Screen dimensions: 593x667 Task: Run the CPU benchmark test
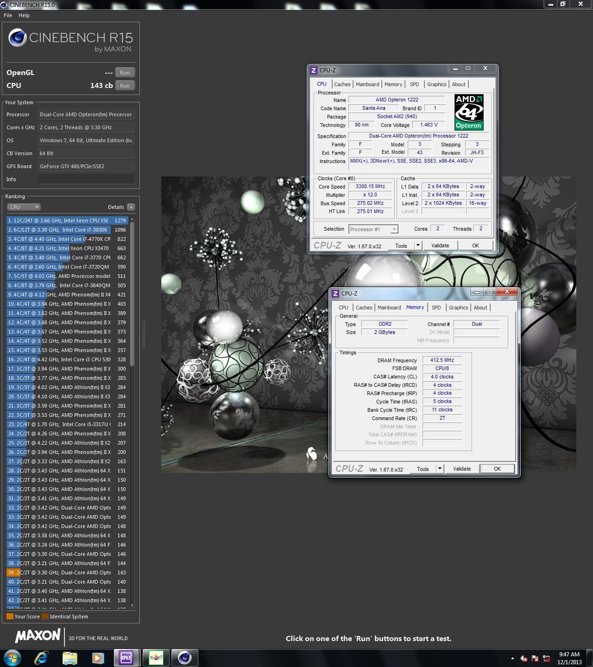click(125, 86)
